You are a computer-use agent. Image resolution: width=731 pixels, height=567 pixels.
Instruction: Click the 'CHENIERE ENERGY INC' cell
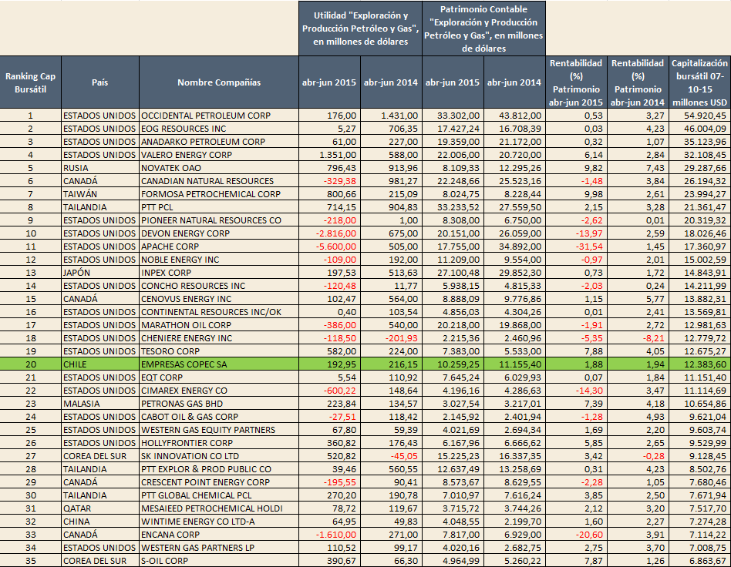click(x=219, y=338)
